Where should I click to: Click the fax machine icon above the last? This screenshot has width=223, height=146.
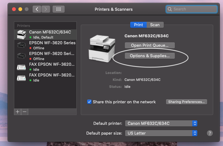(x=21, y=67)
